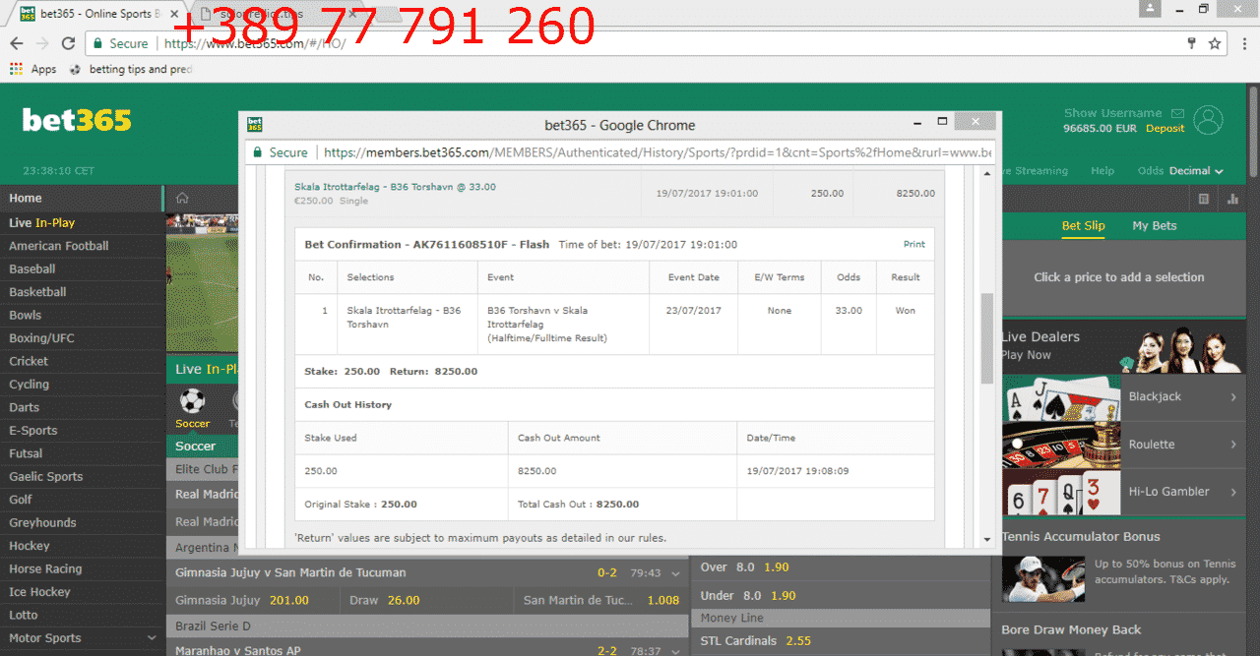Open the betting tips and predictions bookmark
Image resolution: width=1260 pixels, height=656 pixels.
[x=132, y=69]
